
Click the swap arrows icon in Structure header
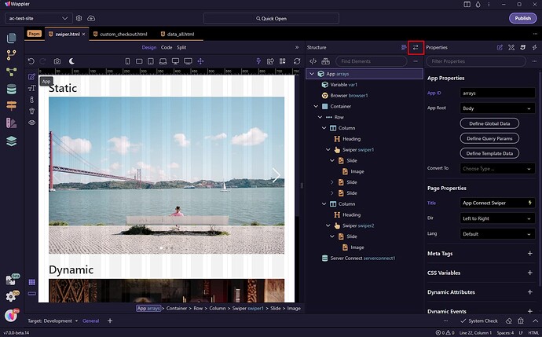coord(416,47)
